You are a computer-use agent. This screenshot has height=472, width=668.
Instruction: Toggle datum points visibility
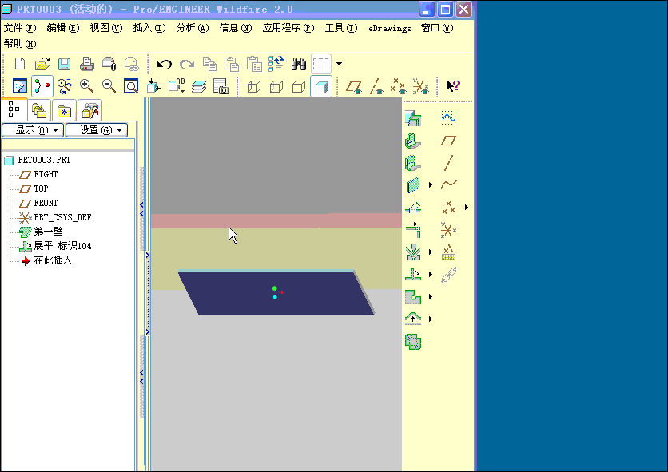click(399, 86)
